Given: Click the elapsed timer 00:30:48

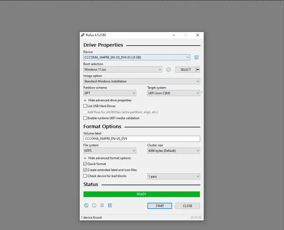Looking at the screenshot, I should click(196, 217).
